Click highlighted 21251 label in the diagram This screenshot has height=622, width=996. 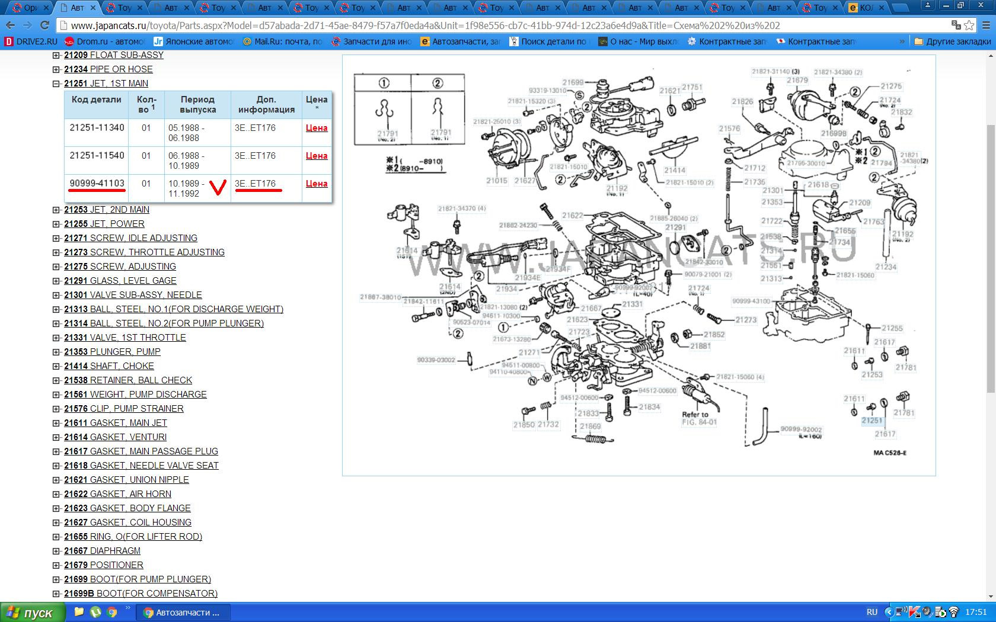(872, 421)
